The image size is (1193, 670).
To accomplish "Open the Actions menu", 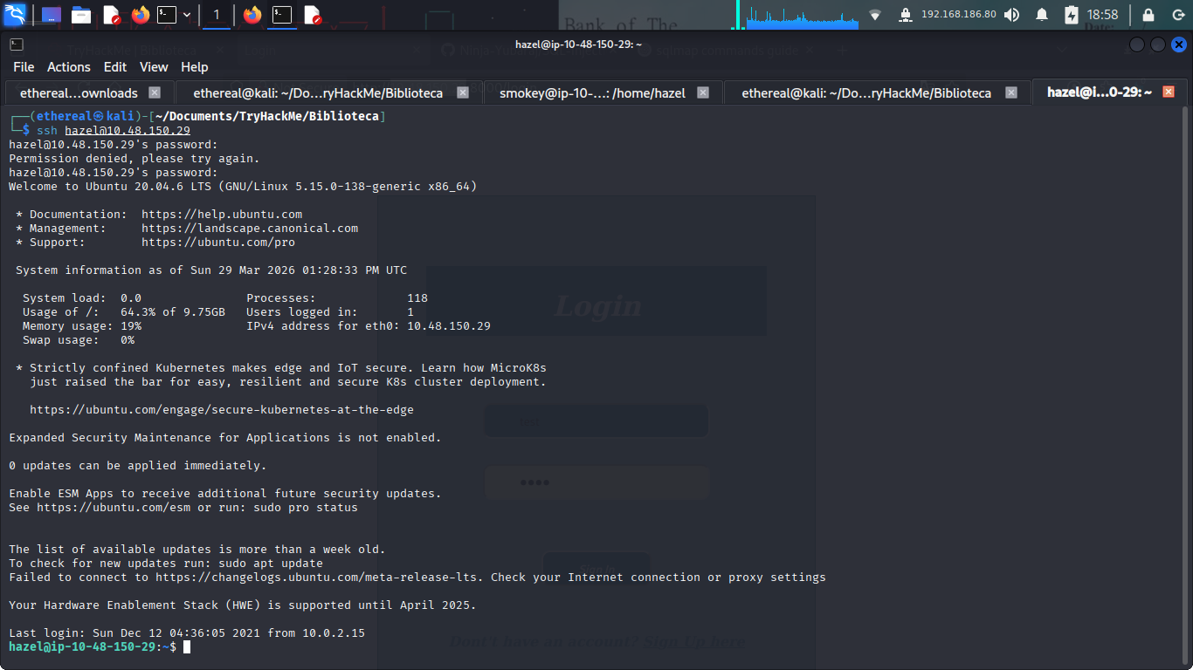I will click(x=68, y=67).
